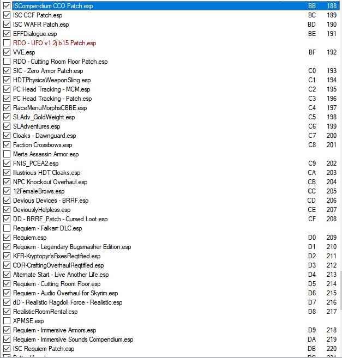Disable the SLAdventures.esp checkbox
The width and height of the screenshot is (342, 358).
point(7,126)
